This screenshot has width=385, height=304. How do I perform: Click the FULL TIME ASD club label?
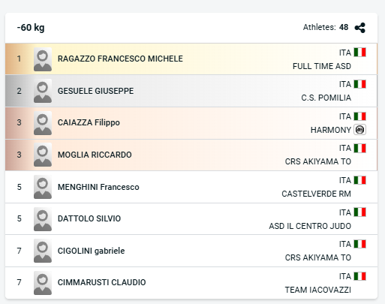point(322,66)
